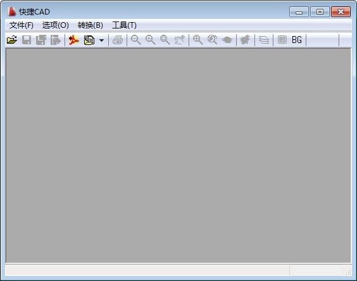Click the yellow batch documents icon
357x281 pixels.
[89, 40]
